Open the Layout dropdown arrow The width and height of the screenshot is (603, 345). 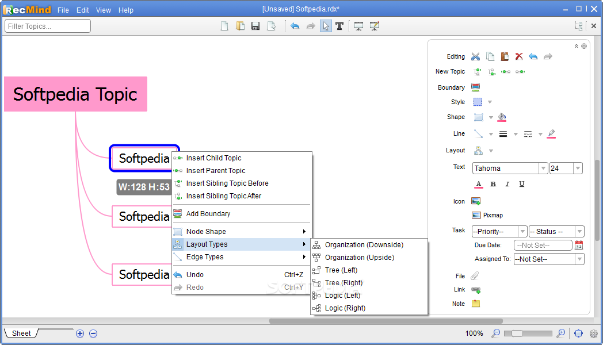[x=491, y=151]
